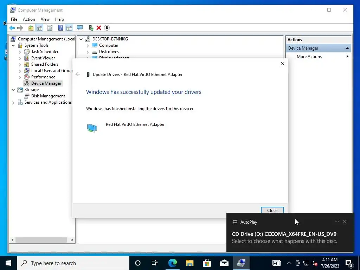The image size is (360, 270).
Task: Expand the Computer device category
Action: 88,46
